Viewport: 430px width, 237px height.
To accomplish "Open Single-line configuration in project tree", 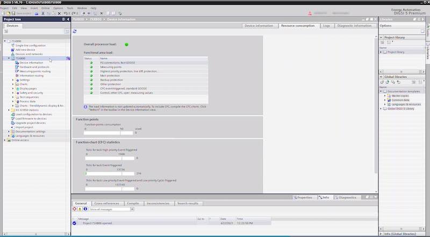I will (x=31, y=46).
